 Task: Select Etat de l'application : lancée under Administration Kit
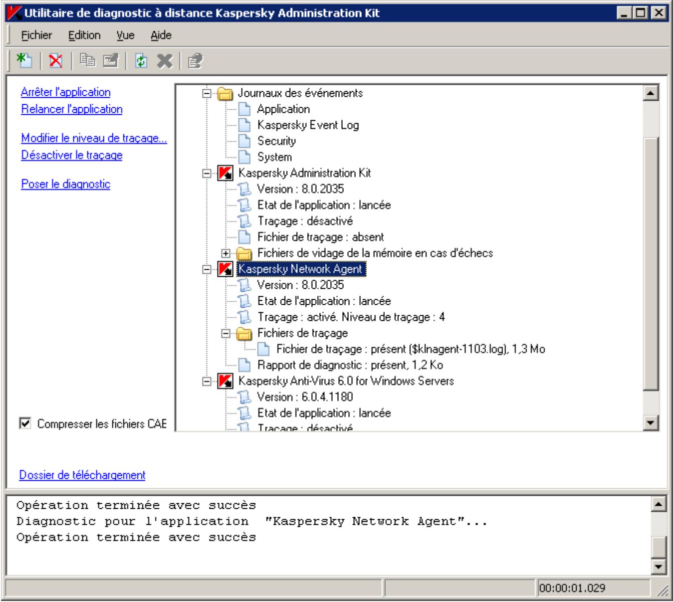point(324,205)
